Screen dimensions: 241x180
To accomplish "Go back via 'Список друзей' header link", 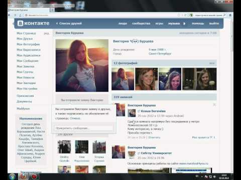I will pyautogui.click(x=69, y=23).
